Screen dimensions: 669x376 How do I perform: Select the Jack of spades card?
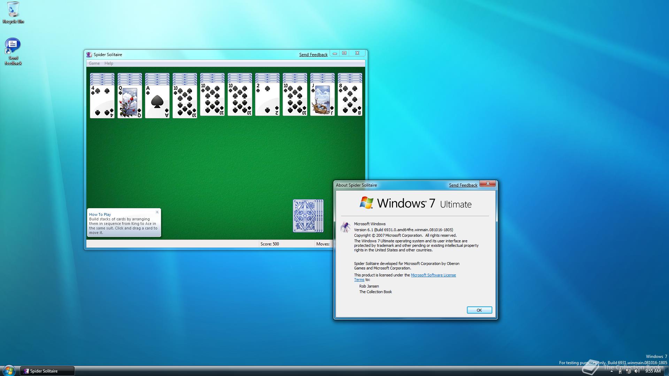pyautogui.click(x=322, y=99)
